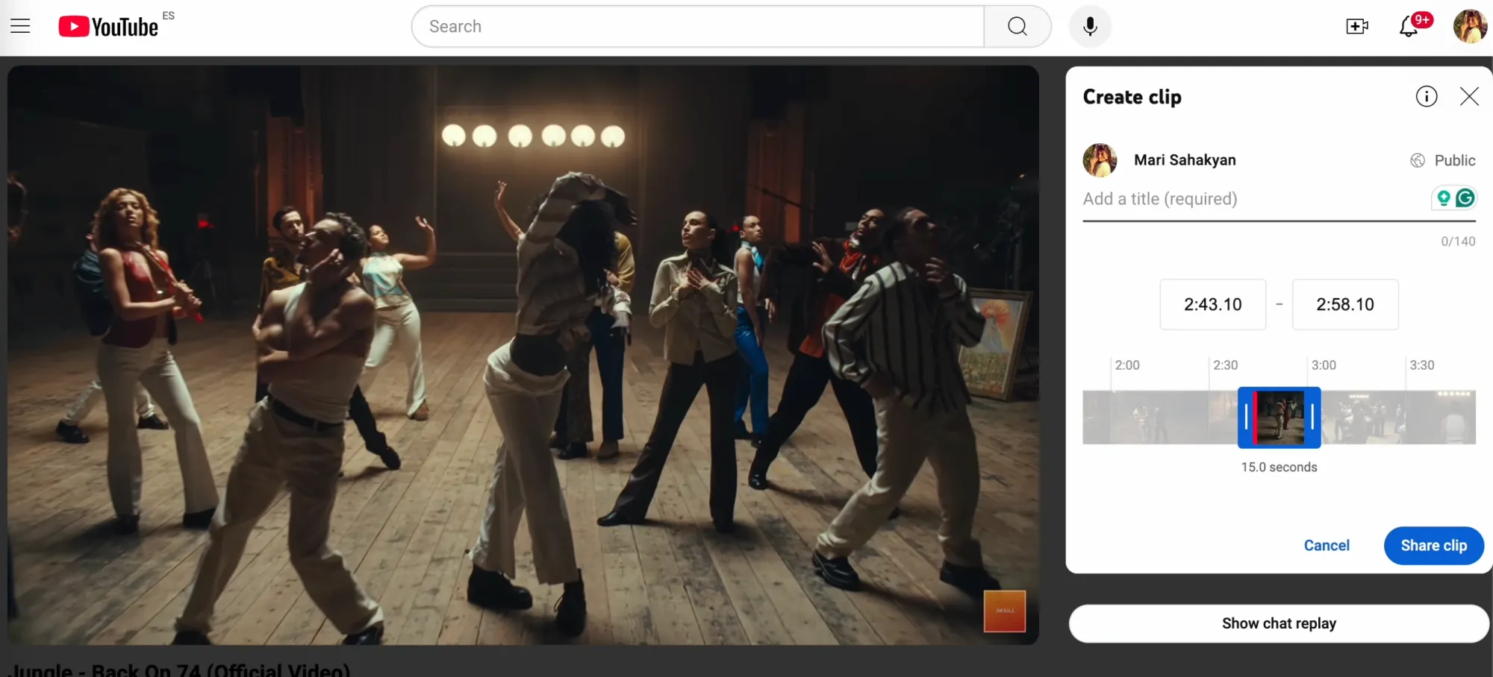Click the YouTube logo
This screenshot has width=1493, height=677.
(107, 25)
